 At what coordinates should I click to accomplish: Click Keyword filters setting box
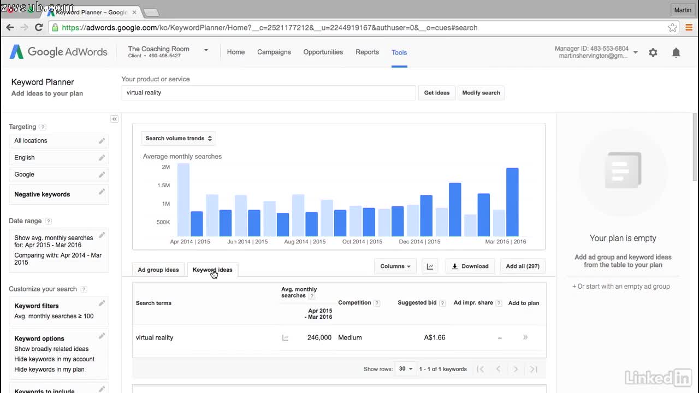pyautogui.click(x=59, y=311)
